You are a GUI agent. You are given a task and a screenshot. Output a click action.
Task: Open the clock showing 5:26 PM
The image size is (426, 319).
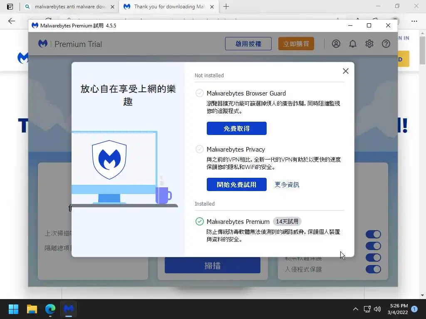pos(398,309)
